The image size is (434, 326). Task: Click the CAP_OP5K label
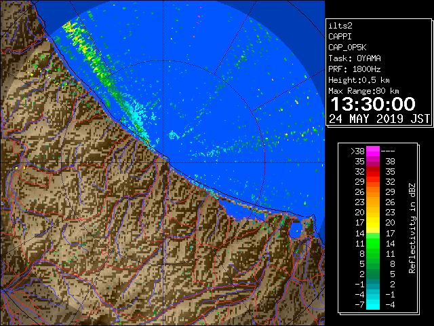coord(347,48)
